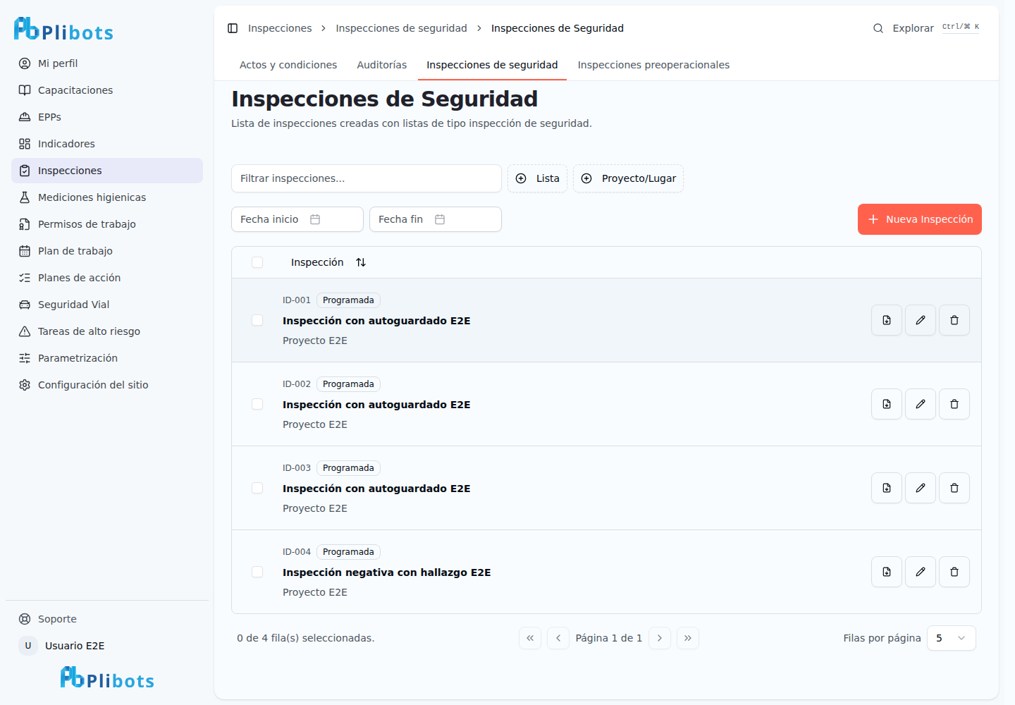Select the checkbox for ID-004 row
The width and height of the screenshot is (1015, 705).
[257, 572]
